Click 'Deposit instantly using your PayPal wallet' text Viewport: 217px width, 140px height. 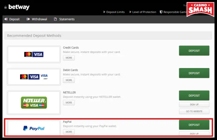tap(90, 126)
